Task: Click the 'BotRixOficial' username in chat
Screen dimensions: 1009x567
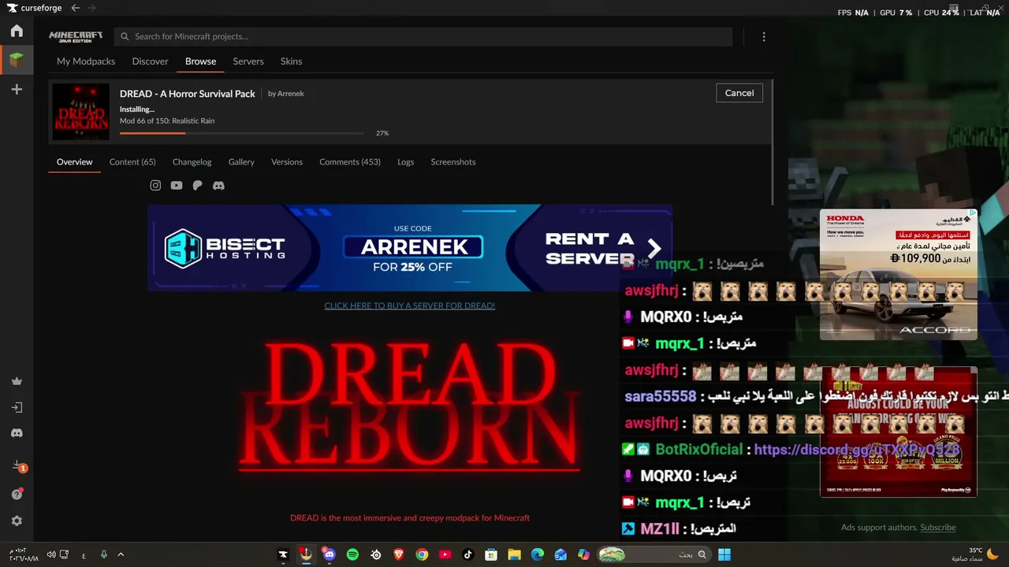Action: [x=699, y=450]
